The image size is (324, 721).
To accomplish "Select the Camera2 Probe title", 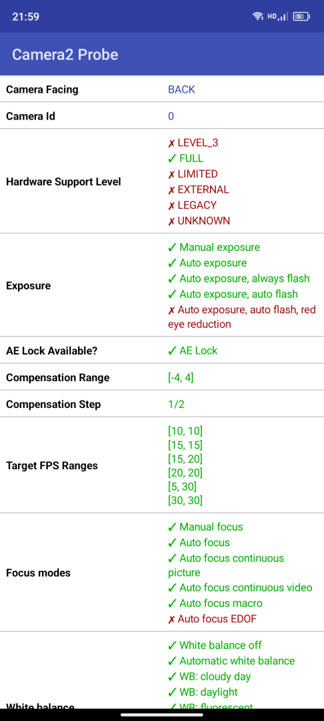I will click(x=65, y=55).
